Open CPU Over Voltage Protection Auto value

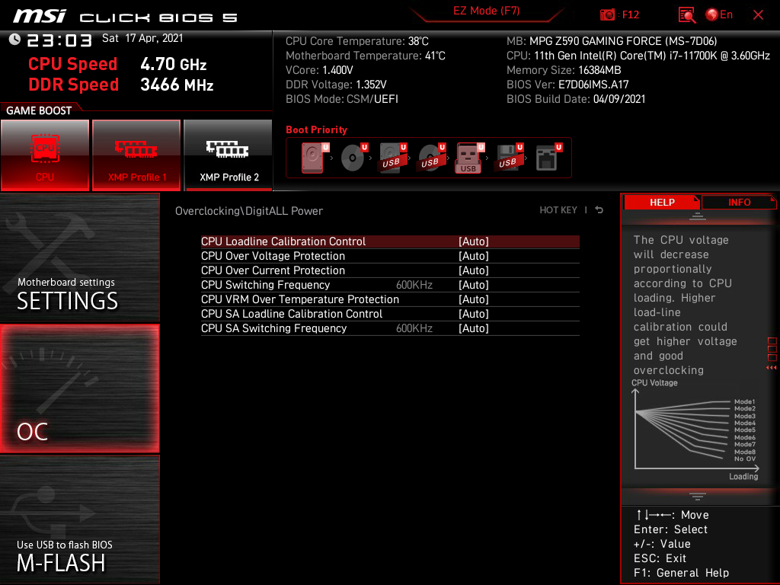point(474,256)
